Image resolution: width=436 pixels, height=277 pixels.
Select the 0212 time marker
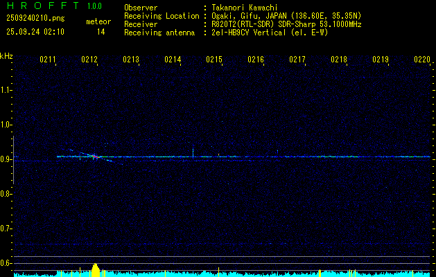[89, 60]
